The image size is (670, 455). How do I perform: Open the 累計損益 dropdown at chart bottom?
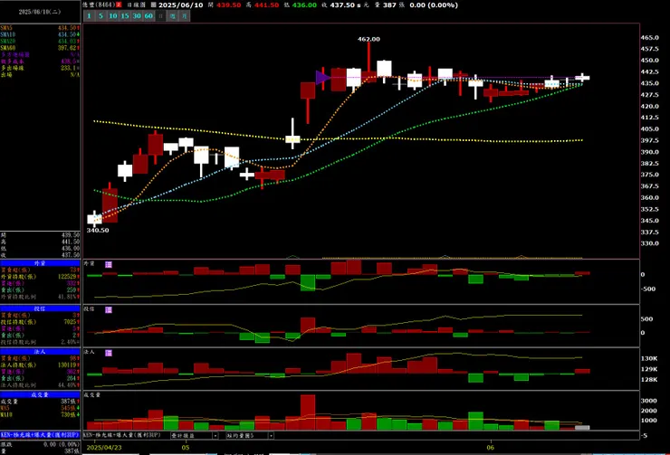[x=195, y=435]
